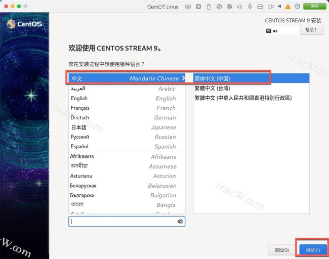This screenshot has height=259, width=329.
Task: Click the sound speaker icon
Action: click(239, 7)
